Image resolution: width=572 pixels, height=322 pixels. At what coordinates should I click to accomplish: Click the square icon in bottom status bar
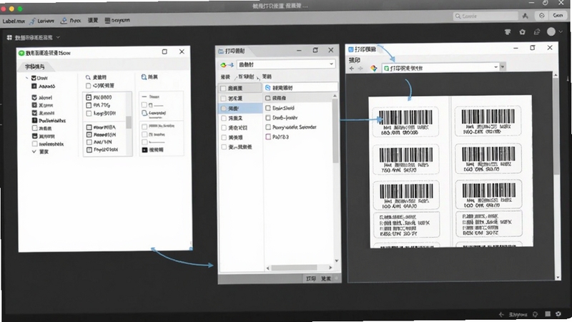pos(548,314)
